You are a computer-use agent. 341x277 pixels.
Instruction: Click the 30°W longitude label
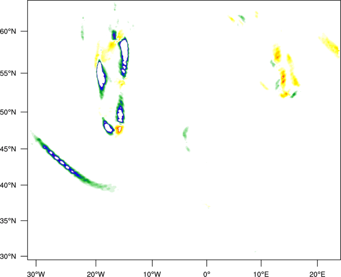[36, 274]
